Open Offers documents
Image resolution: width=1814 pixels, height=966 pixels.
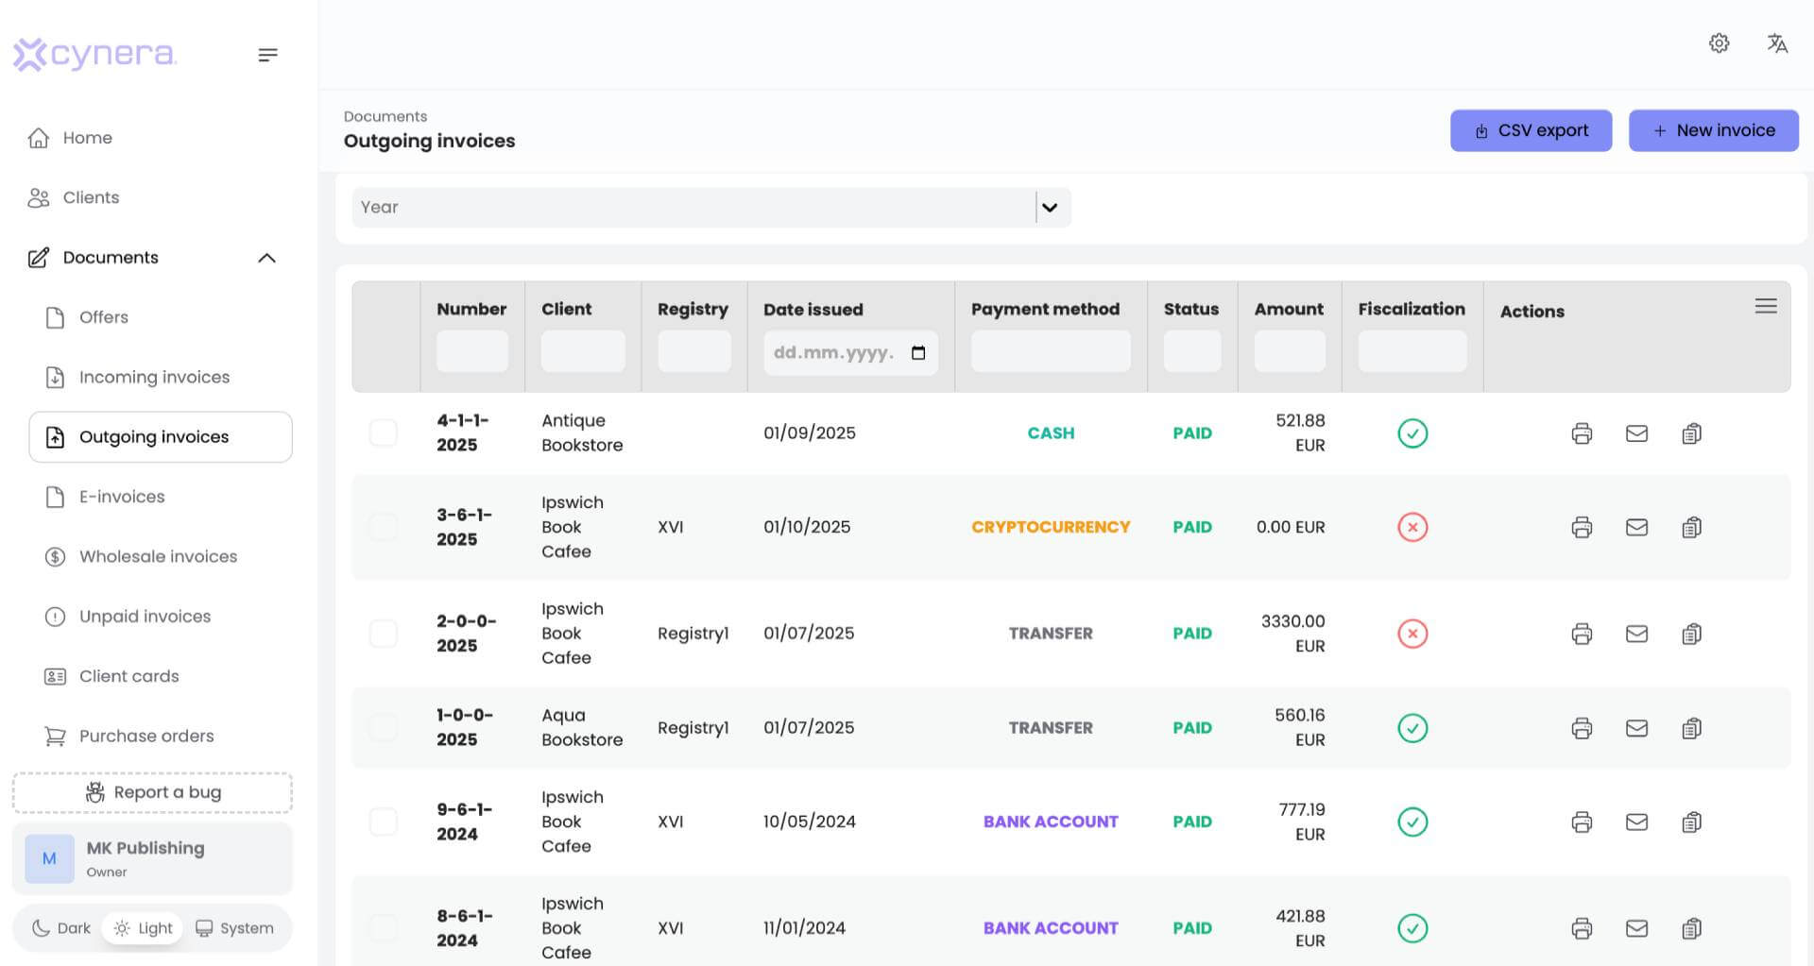87,317
